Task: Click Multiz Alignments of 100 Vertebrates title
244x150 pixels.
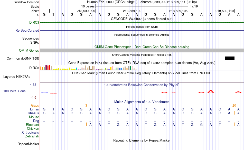Action: pos(142,102)
